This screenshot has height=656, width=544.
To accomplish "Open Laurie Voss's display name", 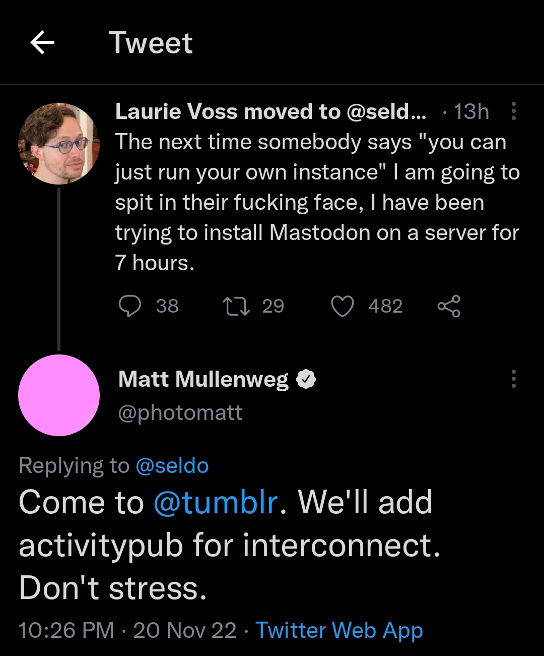I will [x=270, y=111].
